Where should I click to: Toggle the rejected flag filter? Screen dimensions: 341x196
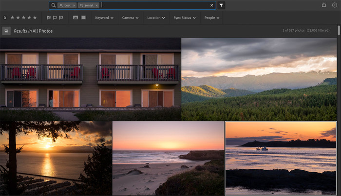pos(61,18)
